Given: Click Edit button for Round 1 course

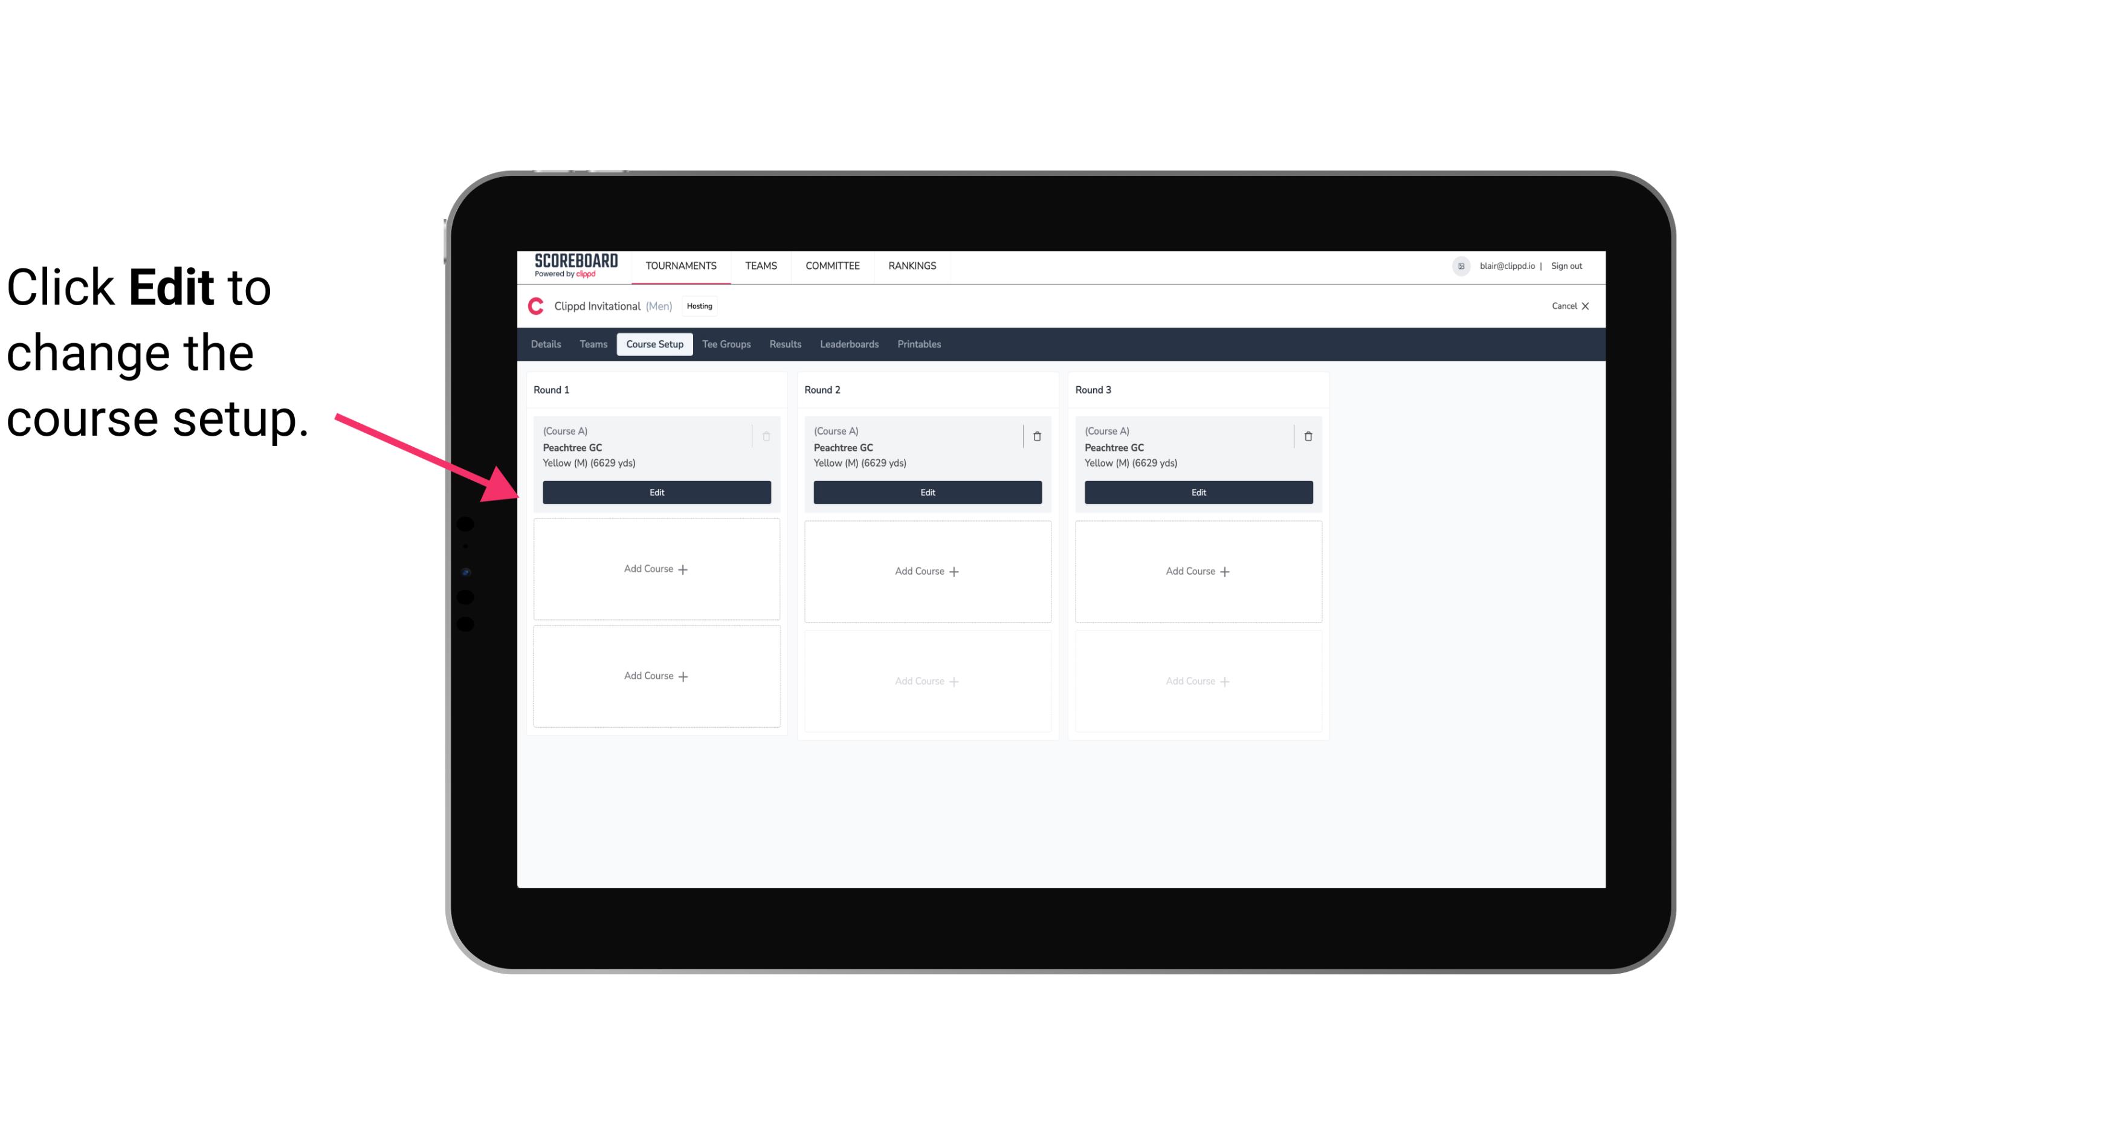Looking at the screenshot, I should click(656, 491).
